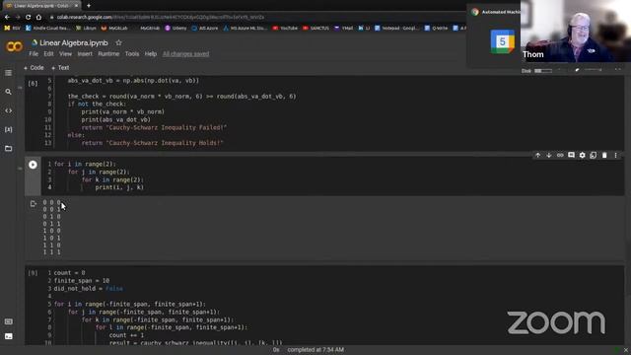Mirror the cell in a tab
631x355 pixels.
click(594, 156)
